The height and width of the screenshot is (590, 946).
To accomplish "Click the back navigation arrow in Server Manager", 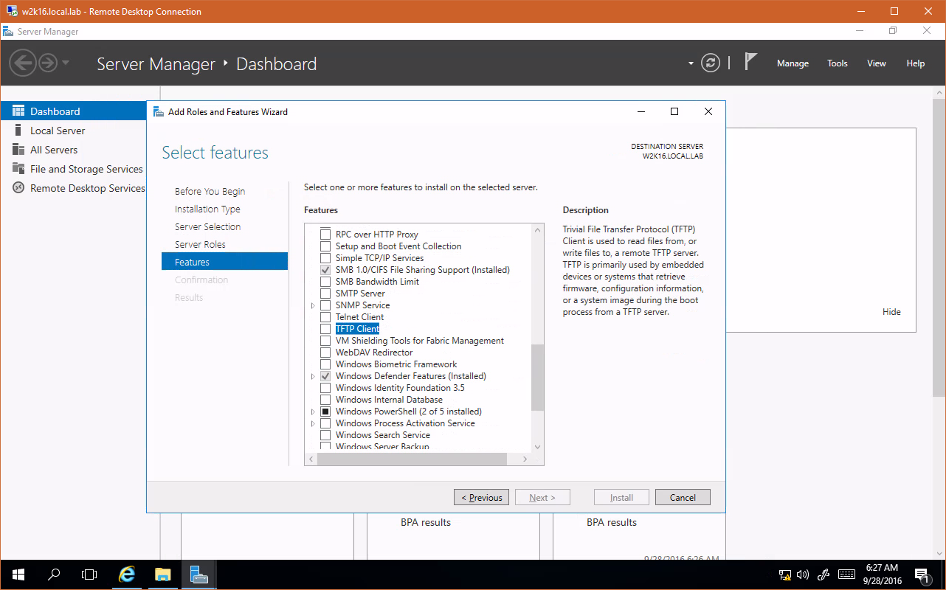I will [x=22, y=63].
